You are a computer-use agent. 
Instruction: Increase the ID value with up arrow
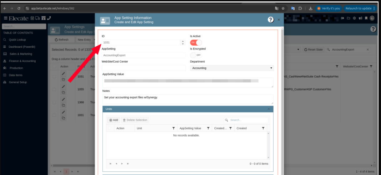pos(183,41)
